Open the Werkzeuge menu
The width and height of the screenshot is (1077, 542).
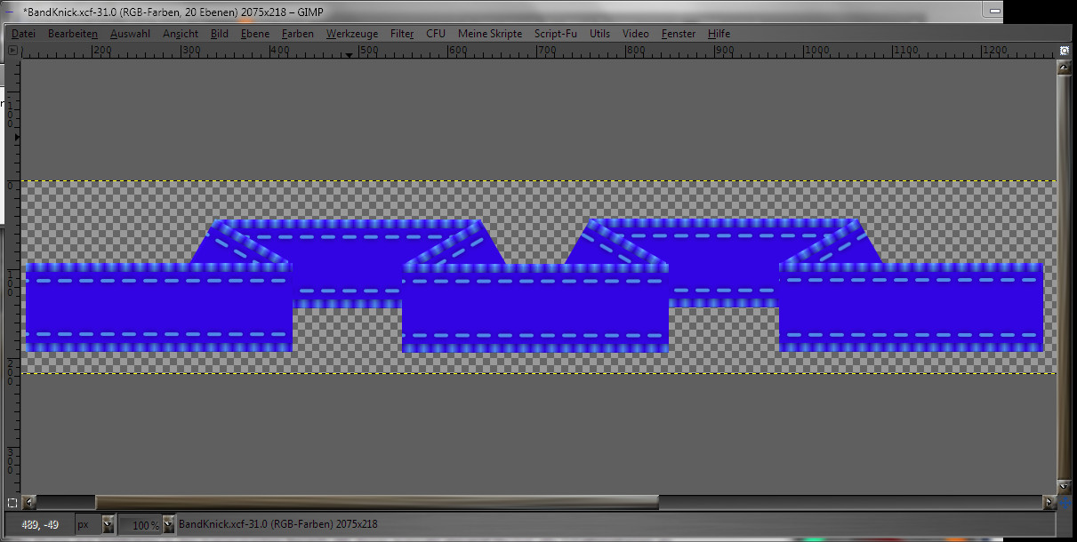[351, 34]
